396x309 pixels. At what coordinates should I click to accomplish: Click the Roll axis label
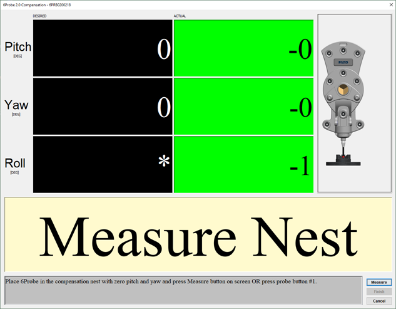(x=15, y=163)
